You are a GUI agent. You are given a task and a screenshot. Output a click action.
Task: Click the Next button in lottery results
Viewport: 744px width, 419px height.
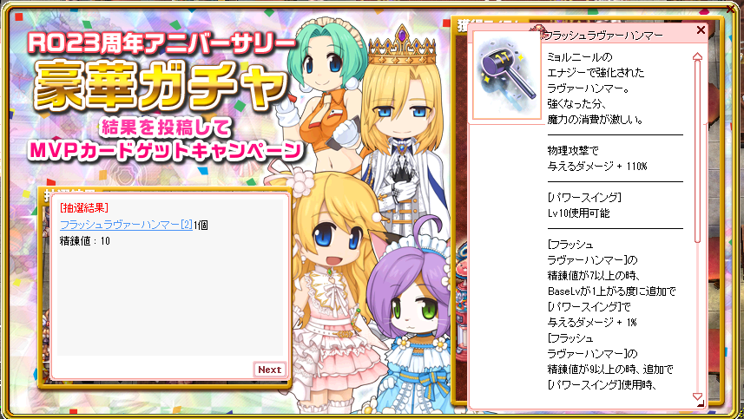(x=269, y=370)
